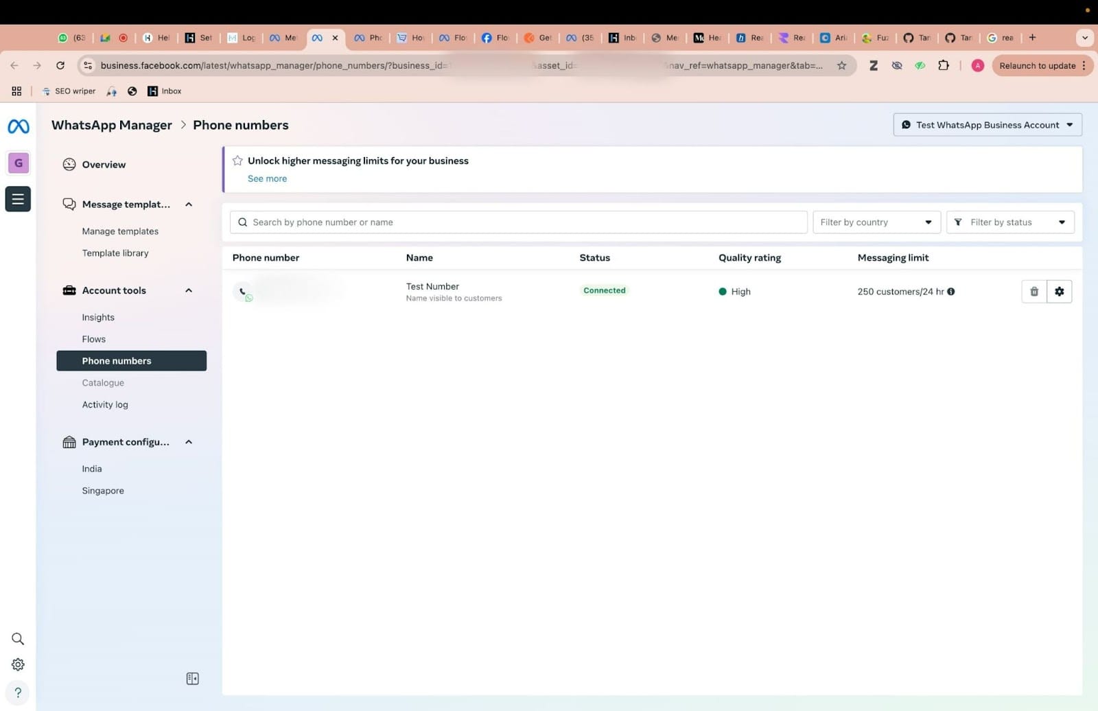The width and height of the screenshot is (1098, 711).
Task: Click the High quality rating value
Action: pos(734,292)
